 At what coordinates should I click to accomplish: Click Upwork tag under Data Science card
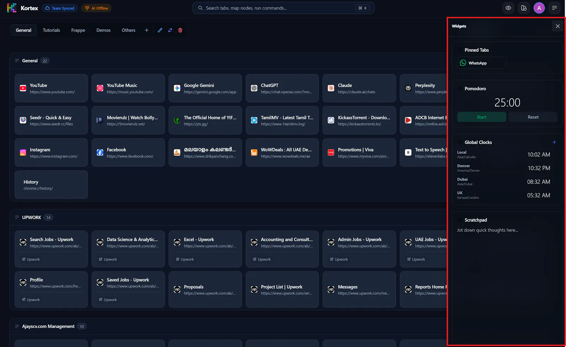pyautogui.click(x=108, y=259)
